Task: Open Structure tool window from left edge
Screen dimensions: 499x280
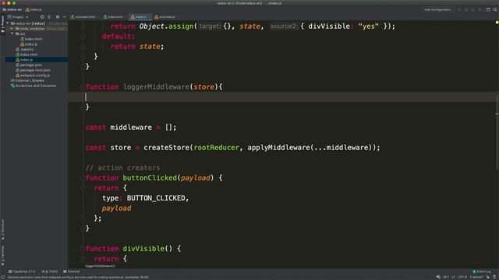Action: [x=2, y=229]
